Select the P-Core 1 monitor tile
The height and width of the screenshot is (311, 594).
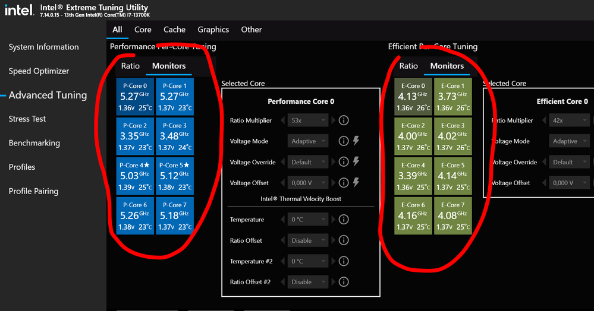click(x=175, y=97)
